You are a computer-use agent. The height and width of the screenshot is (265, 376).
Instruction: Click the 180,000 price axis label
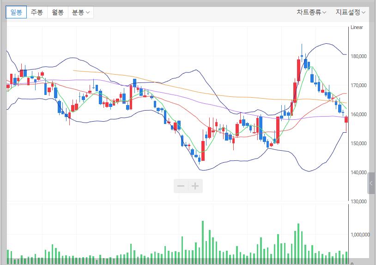point(358,56)
